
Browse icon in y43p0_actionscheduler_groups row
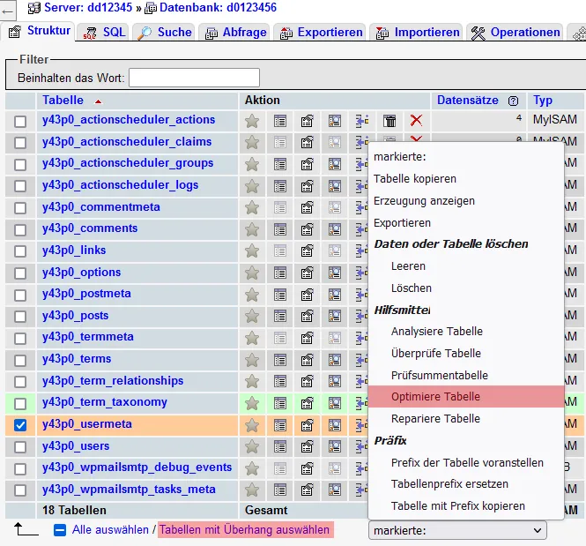click(280, 164)
